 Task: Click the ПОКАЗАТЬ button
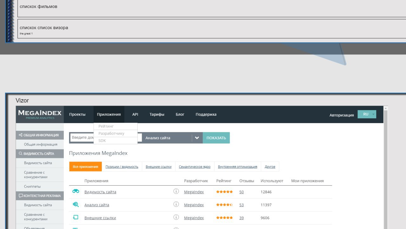tap(216, 138)
